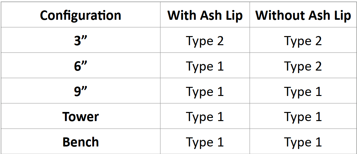Select the Tower configuration row label
This screenshot has height=154, width=357.
point(81,117)
